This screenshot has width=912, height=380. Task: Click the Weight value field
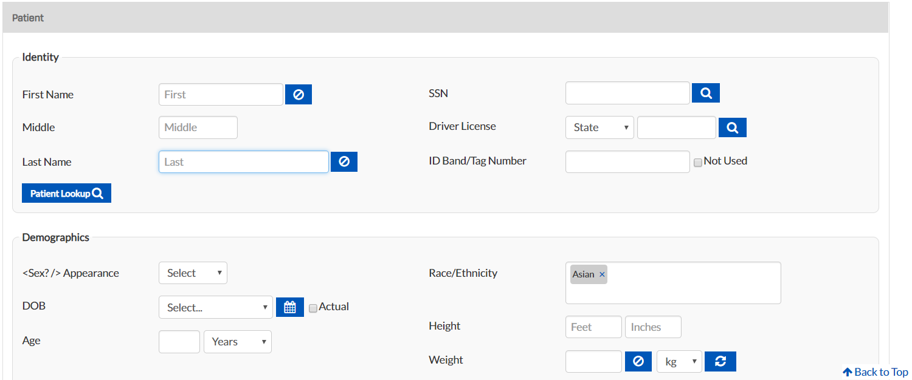click(x=593, y=362)
